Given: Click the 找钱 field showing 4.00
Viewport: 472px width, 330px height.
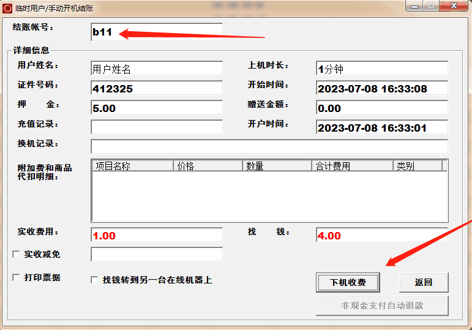Looking at the screenshot, I should [382, 235].
